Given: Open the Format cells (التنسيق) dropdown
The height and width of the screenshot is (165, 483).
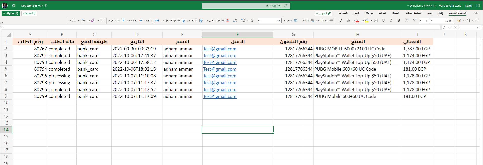Looking at the screenshot, I should (x=109, y=21).
